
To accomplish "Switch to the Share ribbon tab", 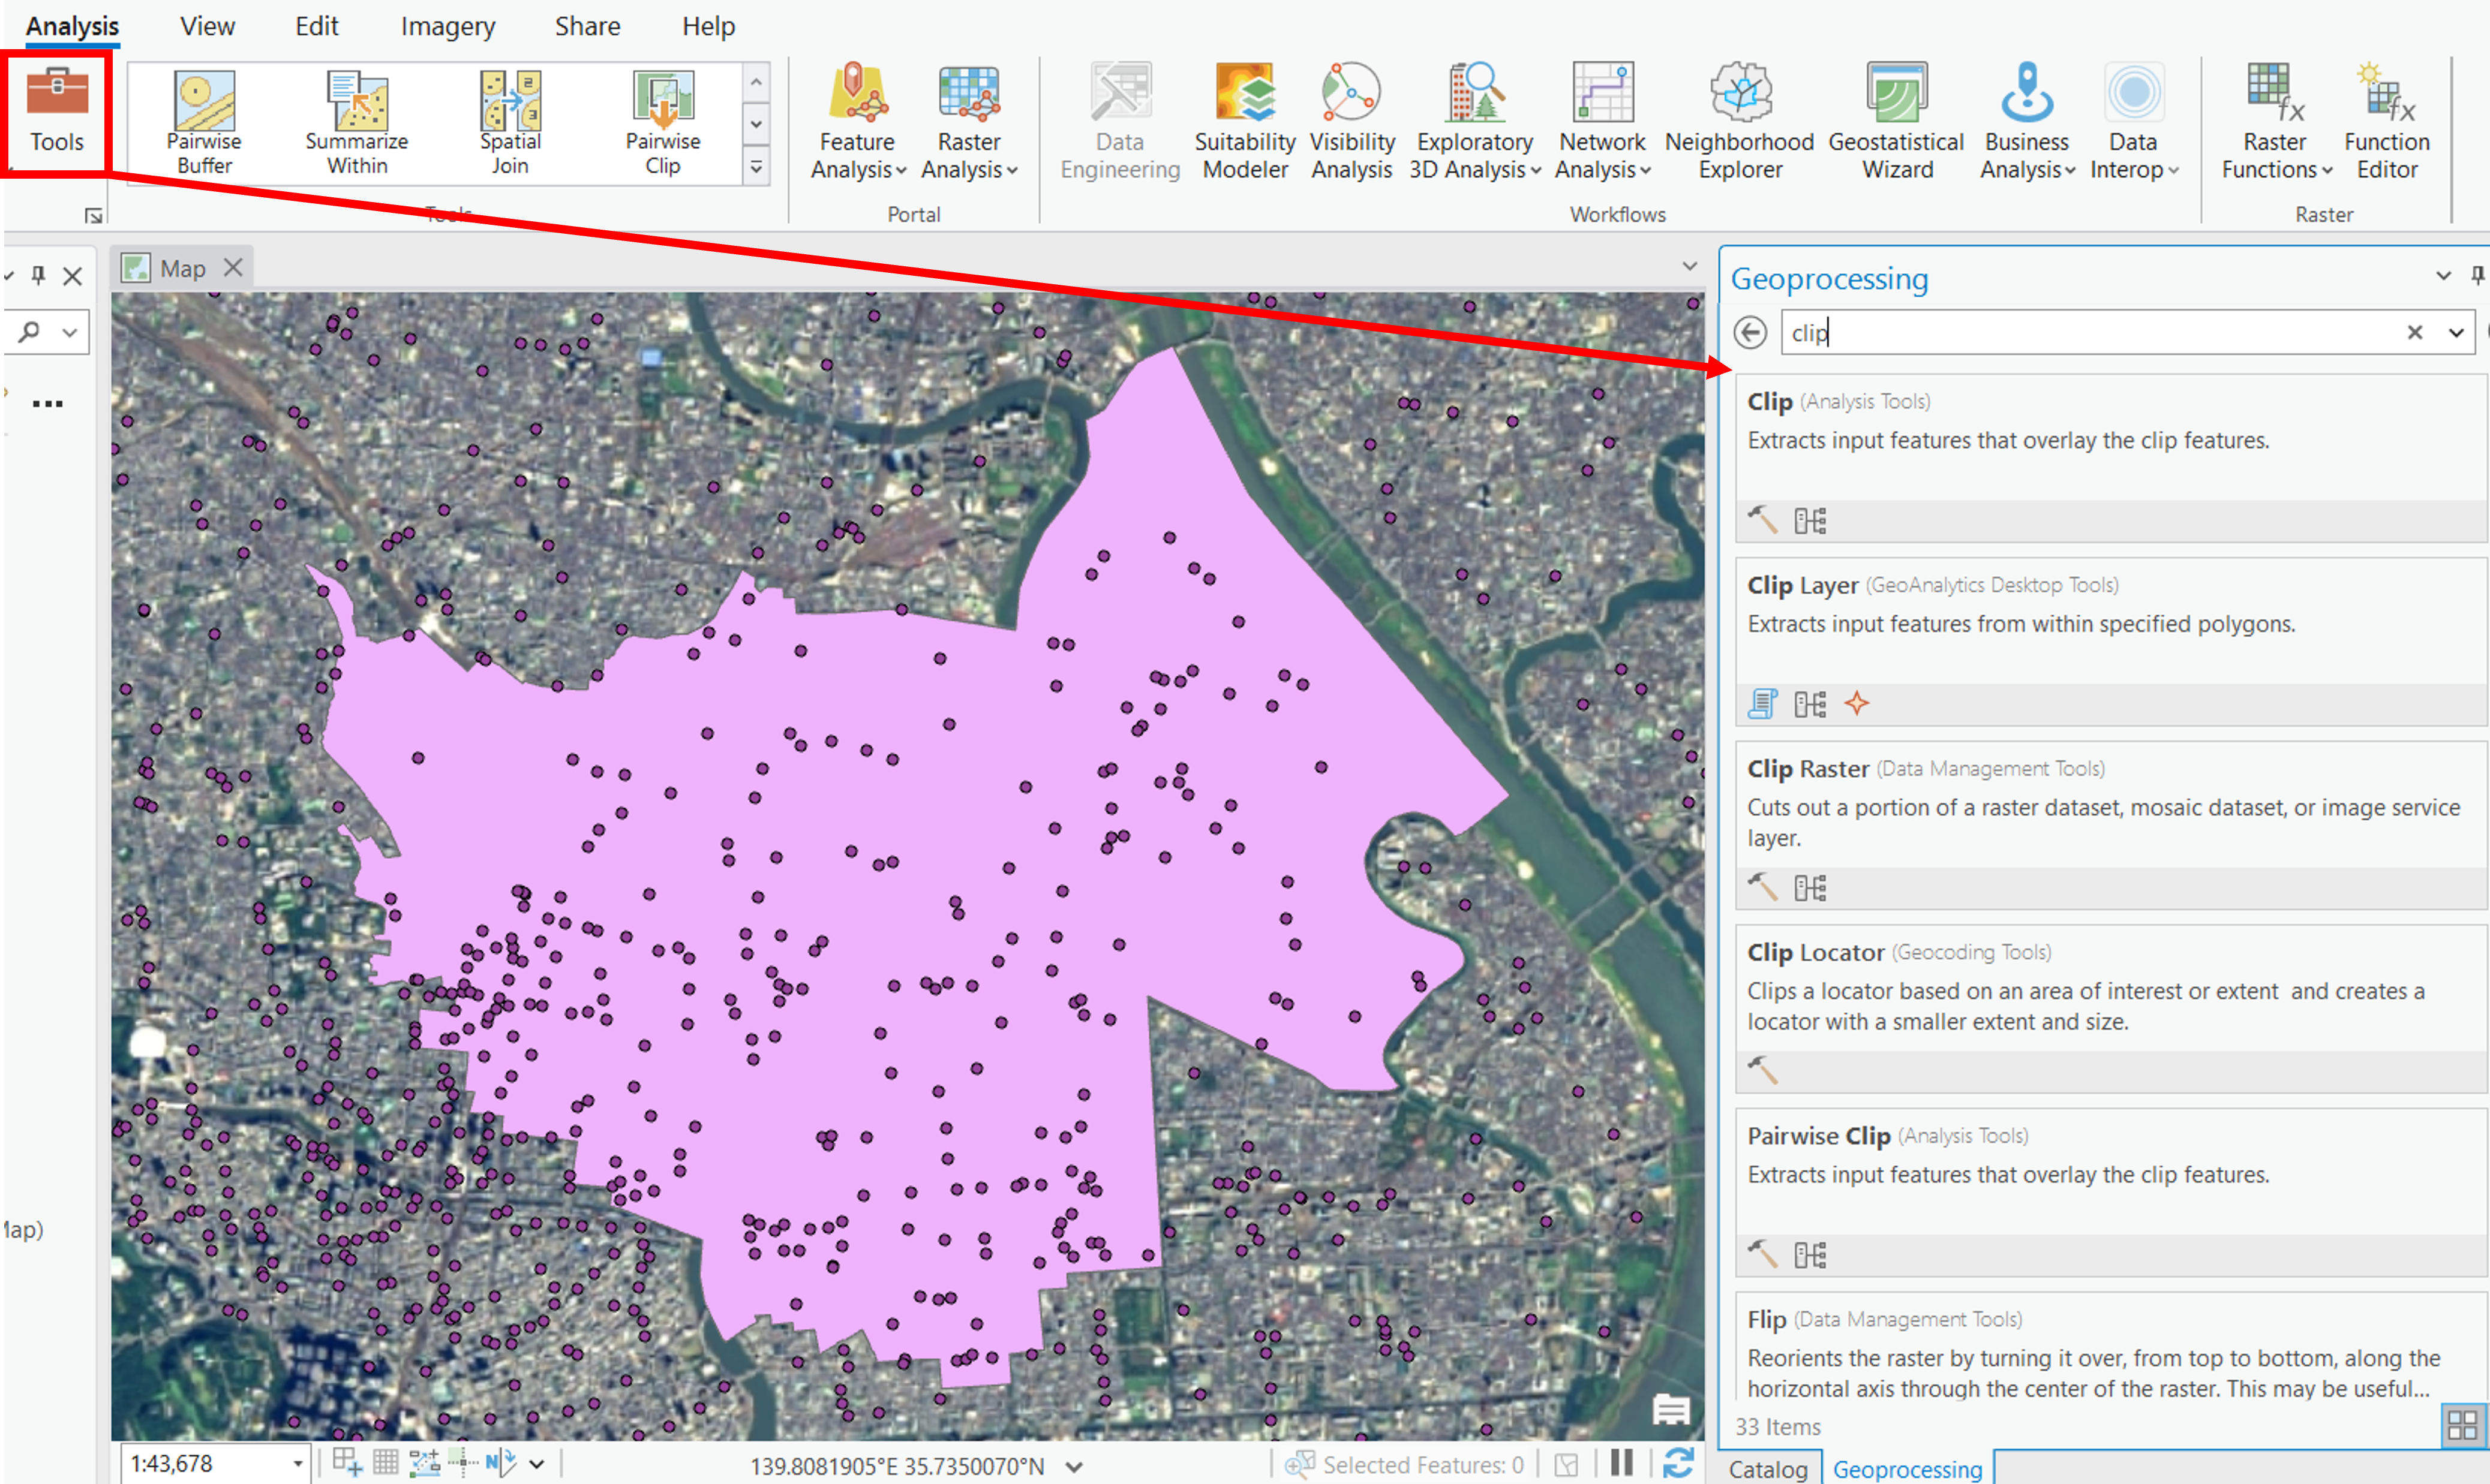I will (587, 26).
